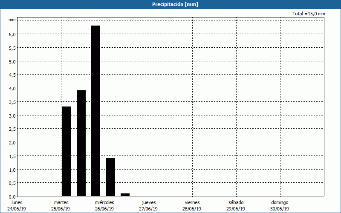Screen dimensions: 341x213
Task: Click the 30/06/19 date label
Action: coord(280,209)
